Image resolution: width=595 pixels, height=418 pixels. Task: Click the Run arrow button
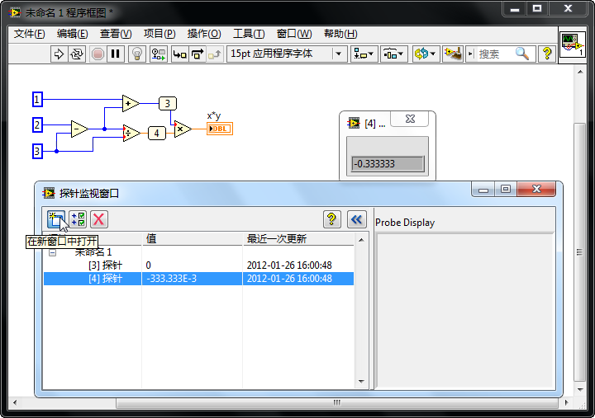(59, 54)
